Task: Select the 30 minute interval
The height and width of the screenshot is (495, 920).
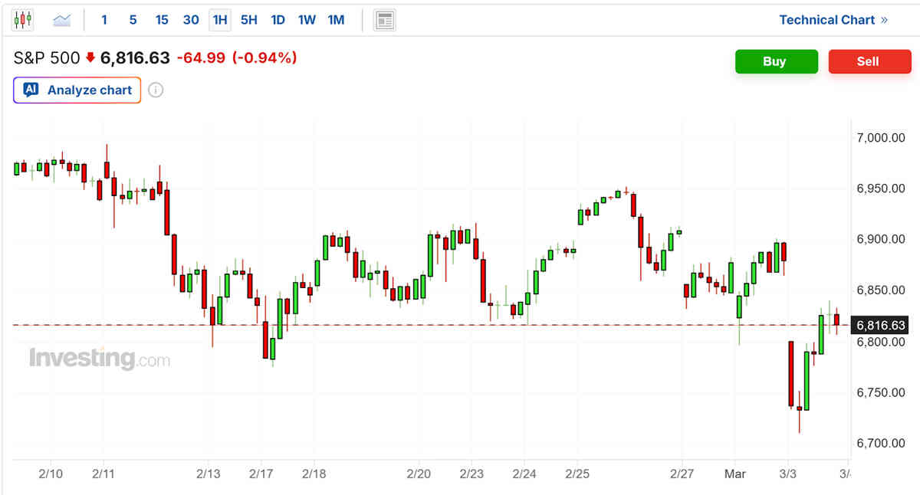Action: tap(191, 20)
